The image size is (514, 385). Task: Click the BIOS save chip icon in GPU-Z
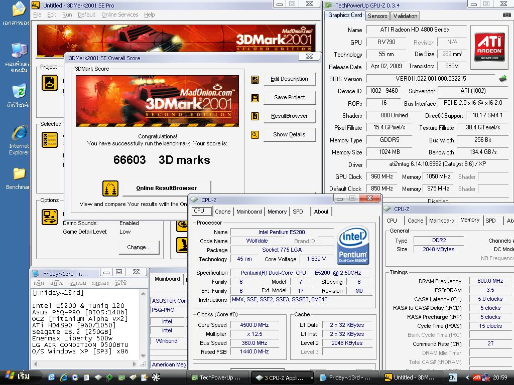pos(503,79)
